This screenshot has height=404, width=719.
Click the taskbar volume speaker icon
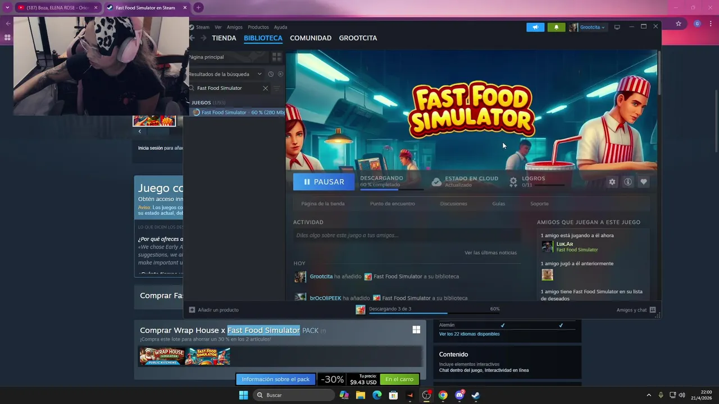tap(682, 395)
